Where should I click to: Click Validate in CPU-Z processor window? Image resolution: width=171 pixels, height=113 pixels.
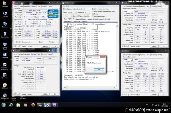(x=45, y=46)
